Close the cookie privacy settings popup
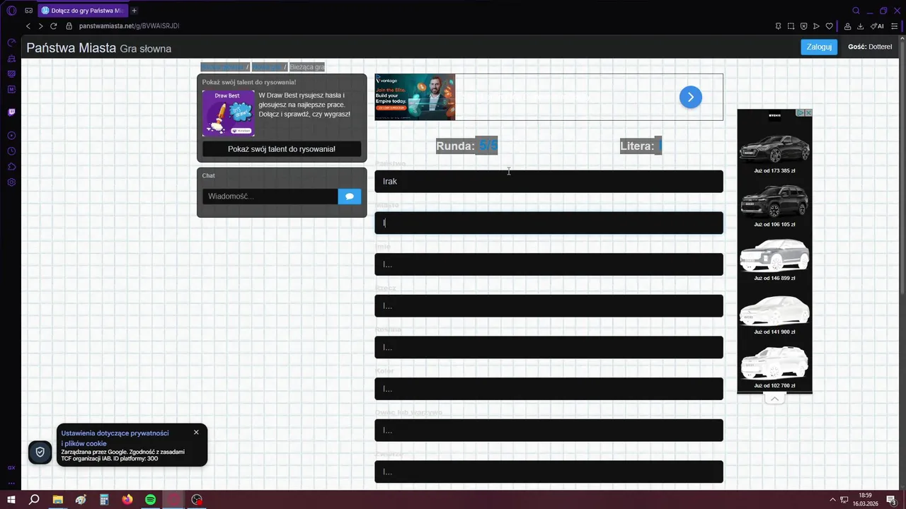The image size is (906, 509). pos(196,432)
